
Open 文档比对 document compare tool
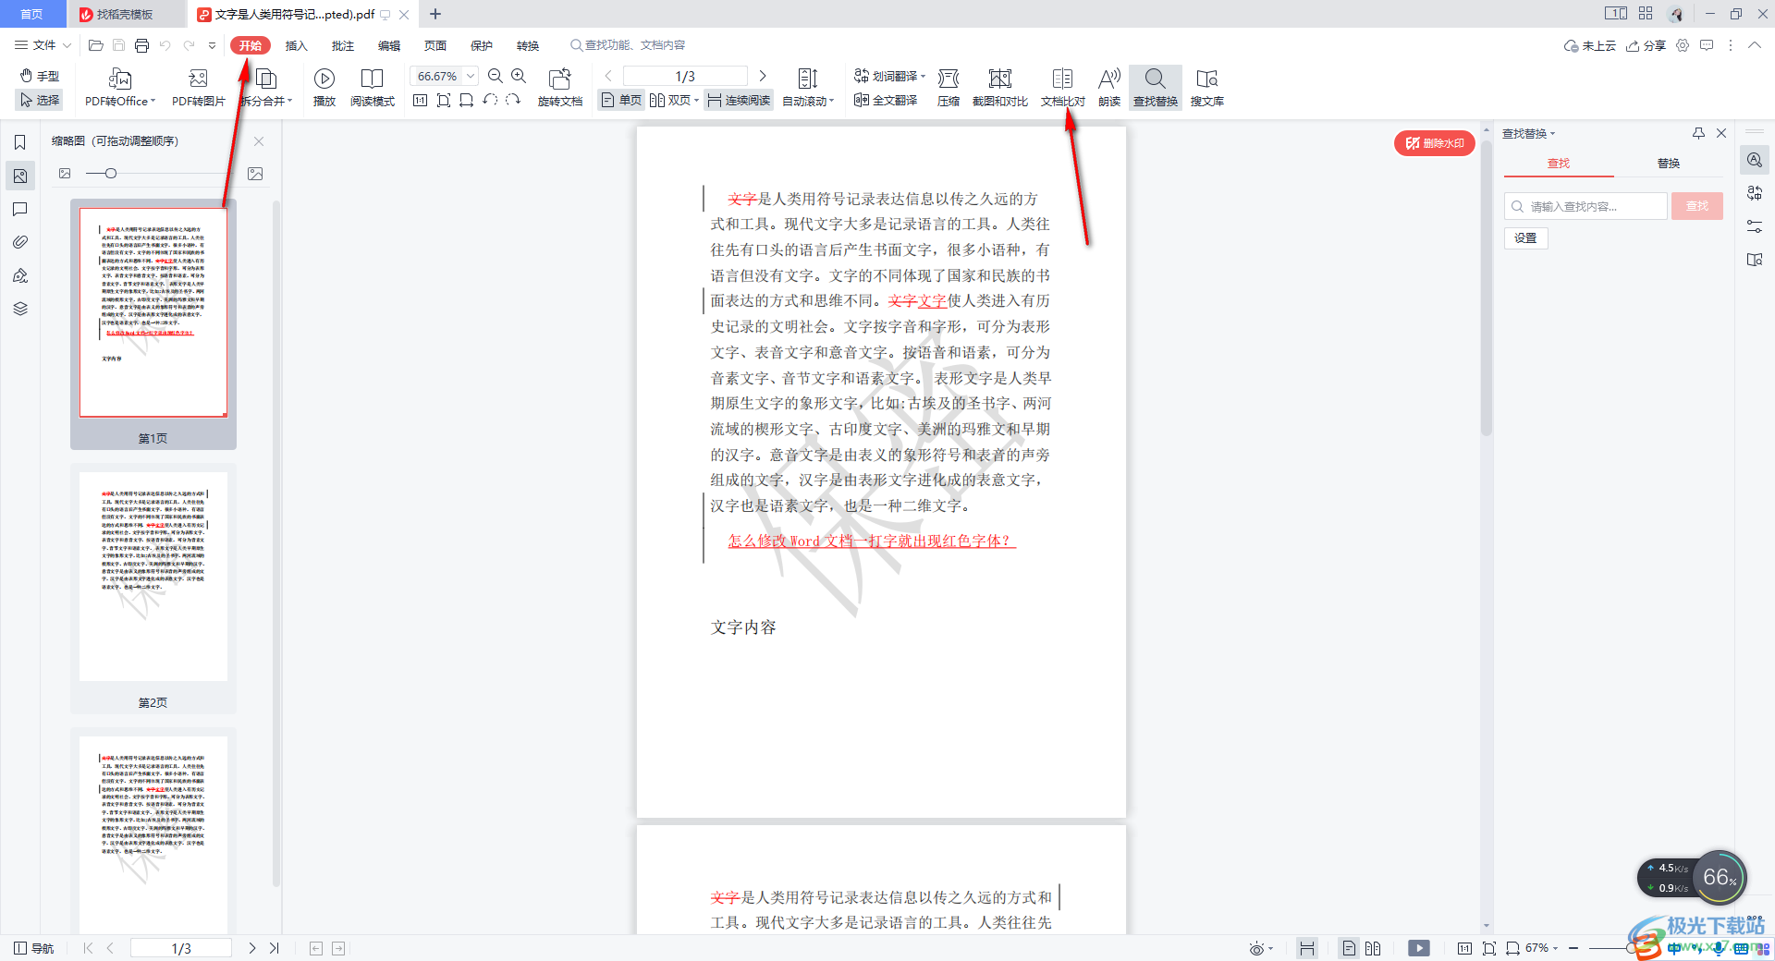tap(1063, 89)
